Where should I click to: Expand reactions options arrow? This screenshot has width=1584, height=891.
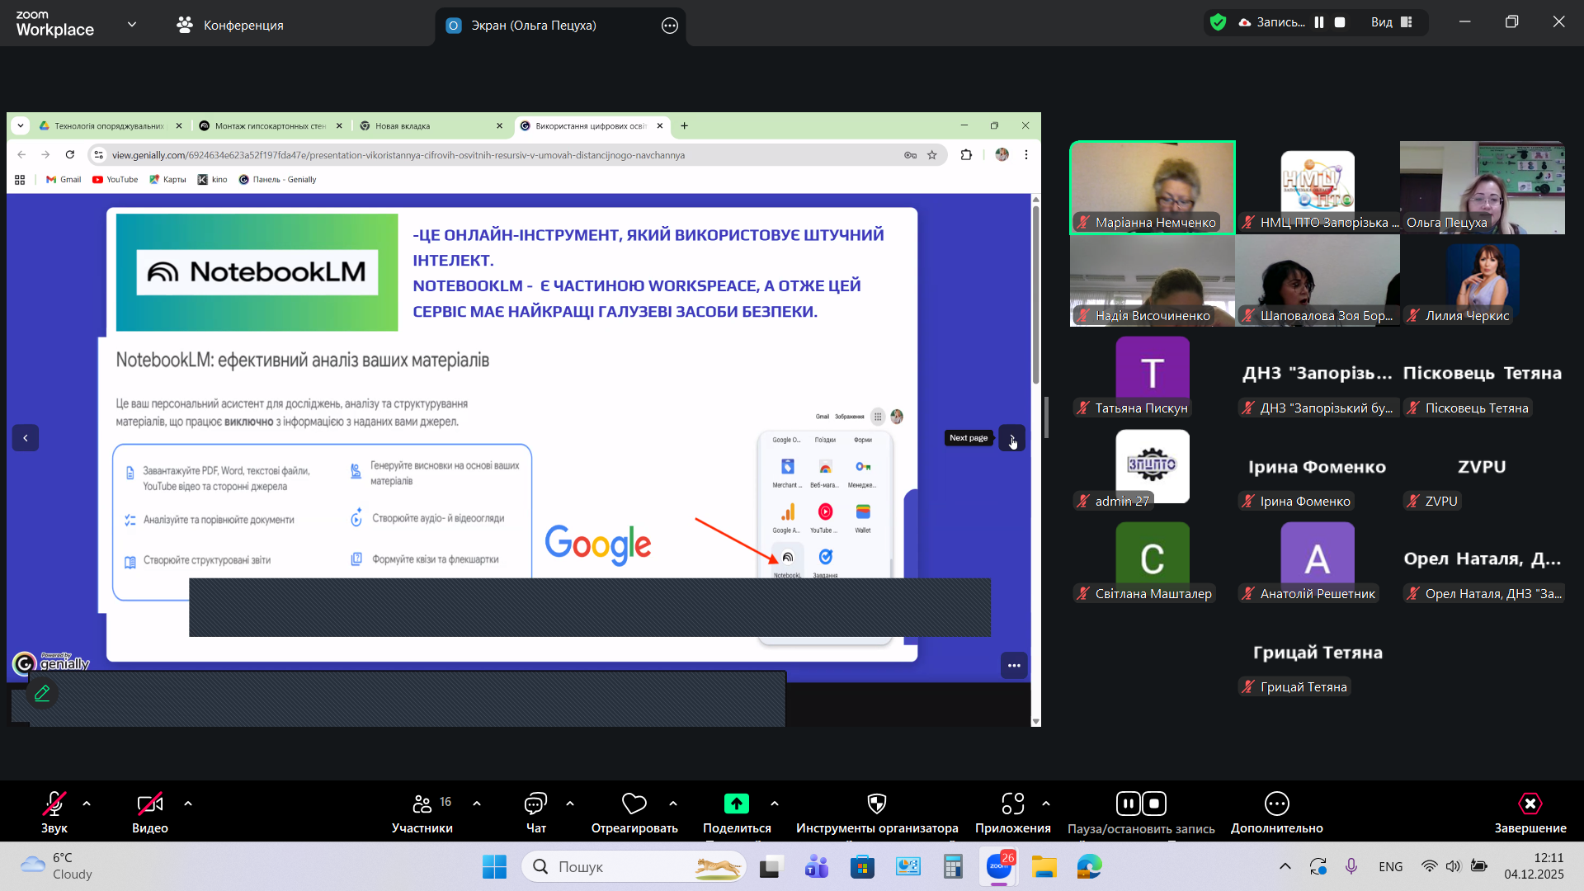pyautogui.click(x=673, y=804)
